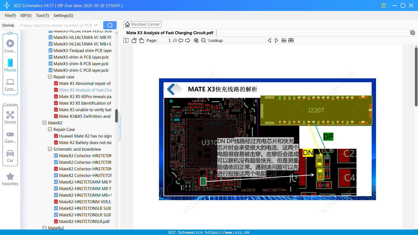The width and height of the screenshot is (418, 235).
Task: Open the Member Center
Action: (142, 24)
